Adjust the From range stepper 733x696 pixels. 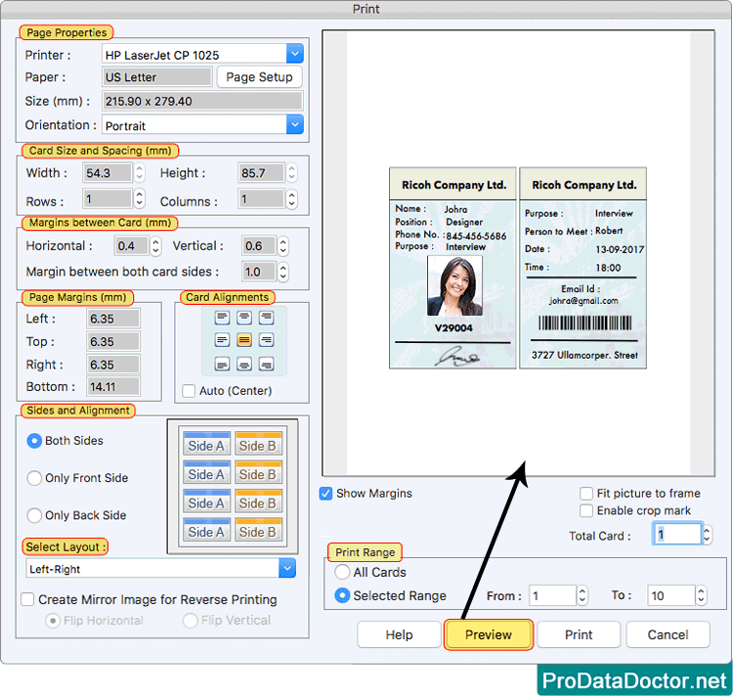(582, 595)
